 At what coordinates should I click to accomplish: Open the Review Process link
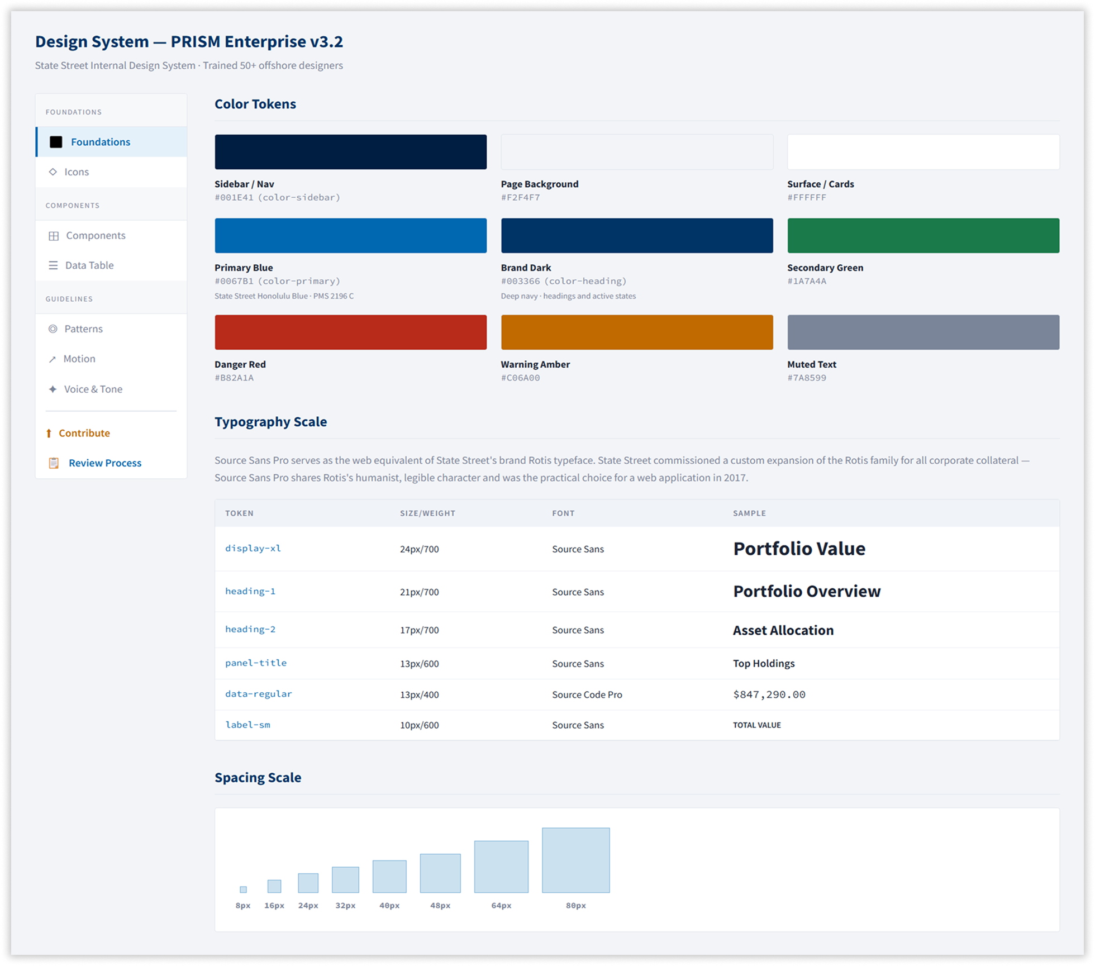[x=105, y=463]
